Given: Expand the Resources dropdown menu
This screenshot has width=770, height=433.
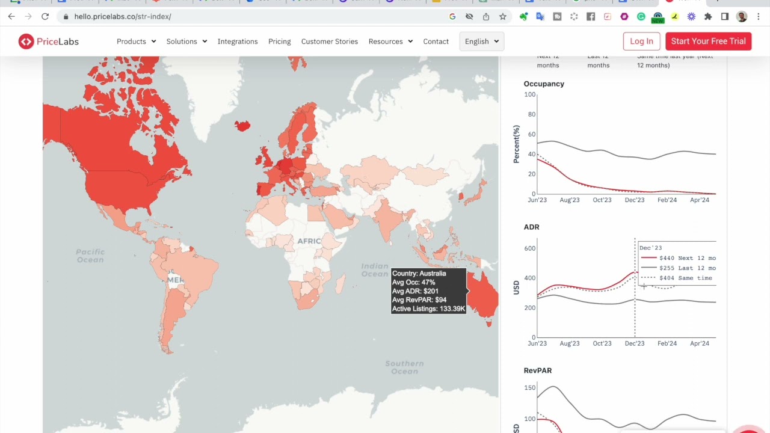Looking at the screenshot, I should click(x=390, y=41).
